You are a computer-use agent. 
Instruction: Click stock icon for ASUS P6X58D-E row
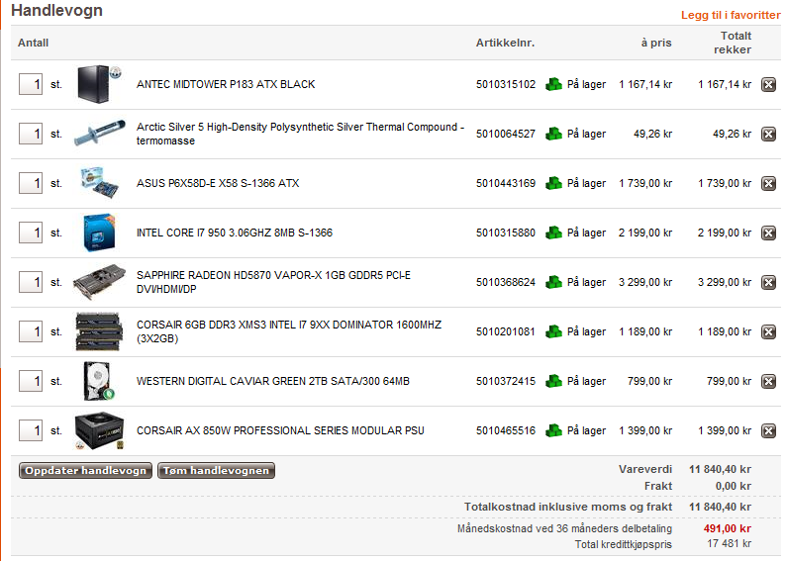pos(553,183)
